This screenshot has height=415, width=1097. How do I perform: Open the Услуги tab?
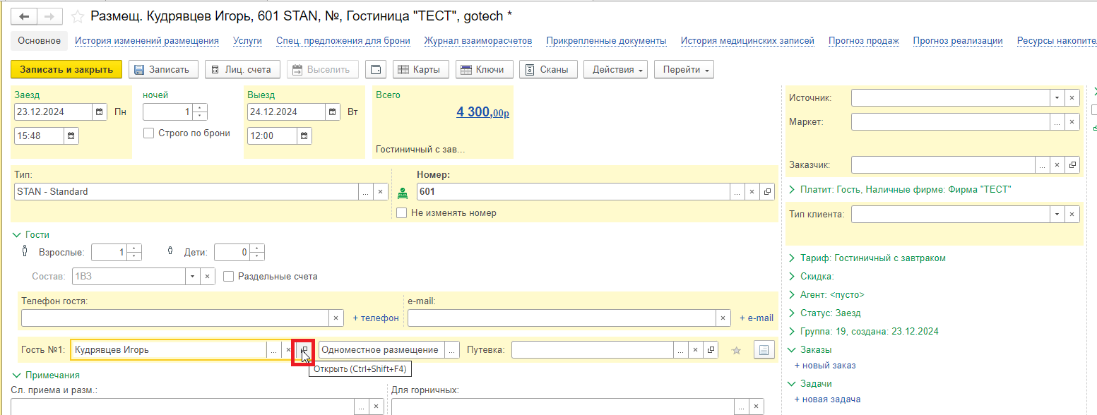coord(248,41)
